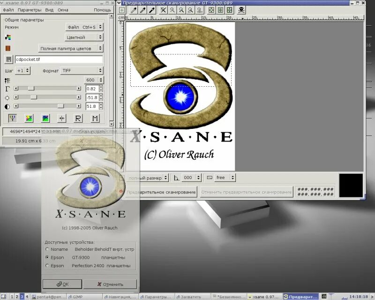Click the Шаг +1 step spinner

(x=22, y=71)
